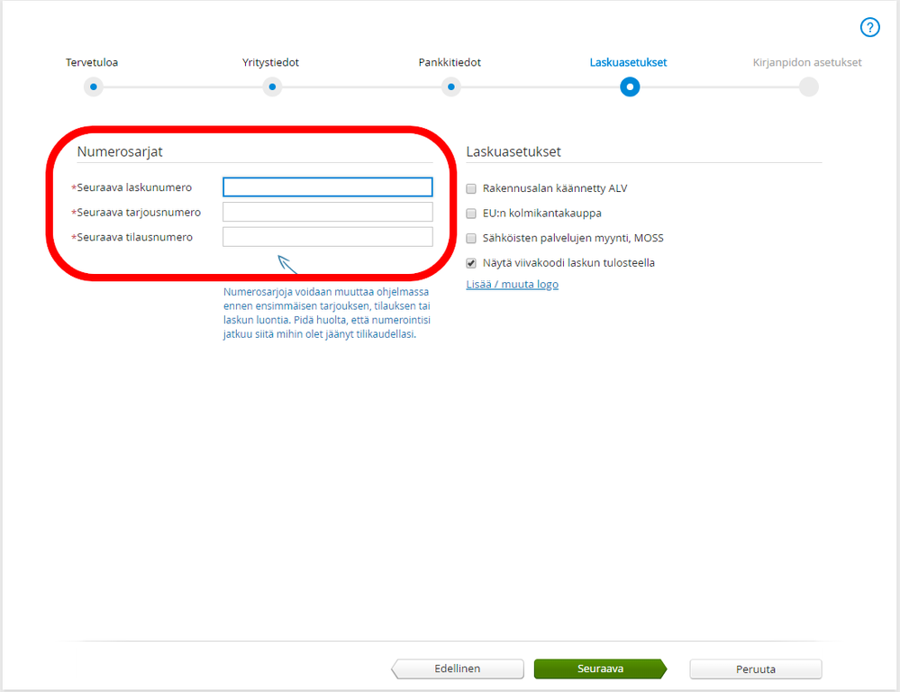The image size is (900, 692).
Task: Select the Laskuasetukset step label
Action: point(628,62)
